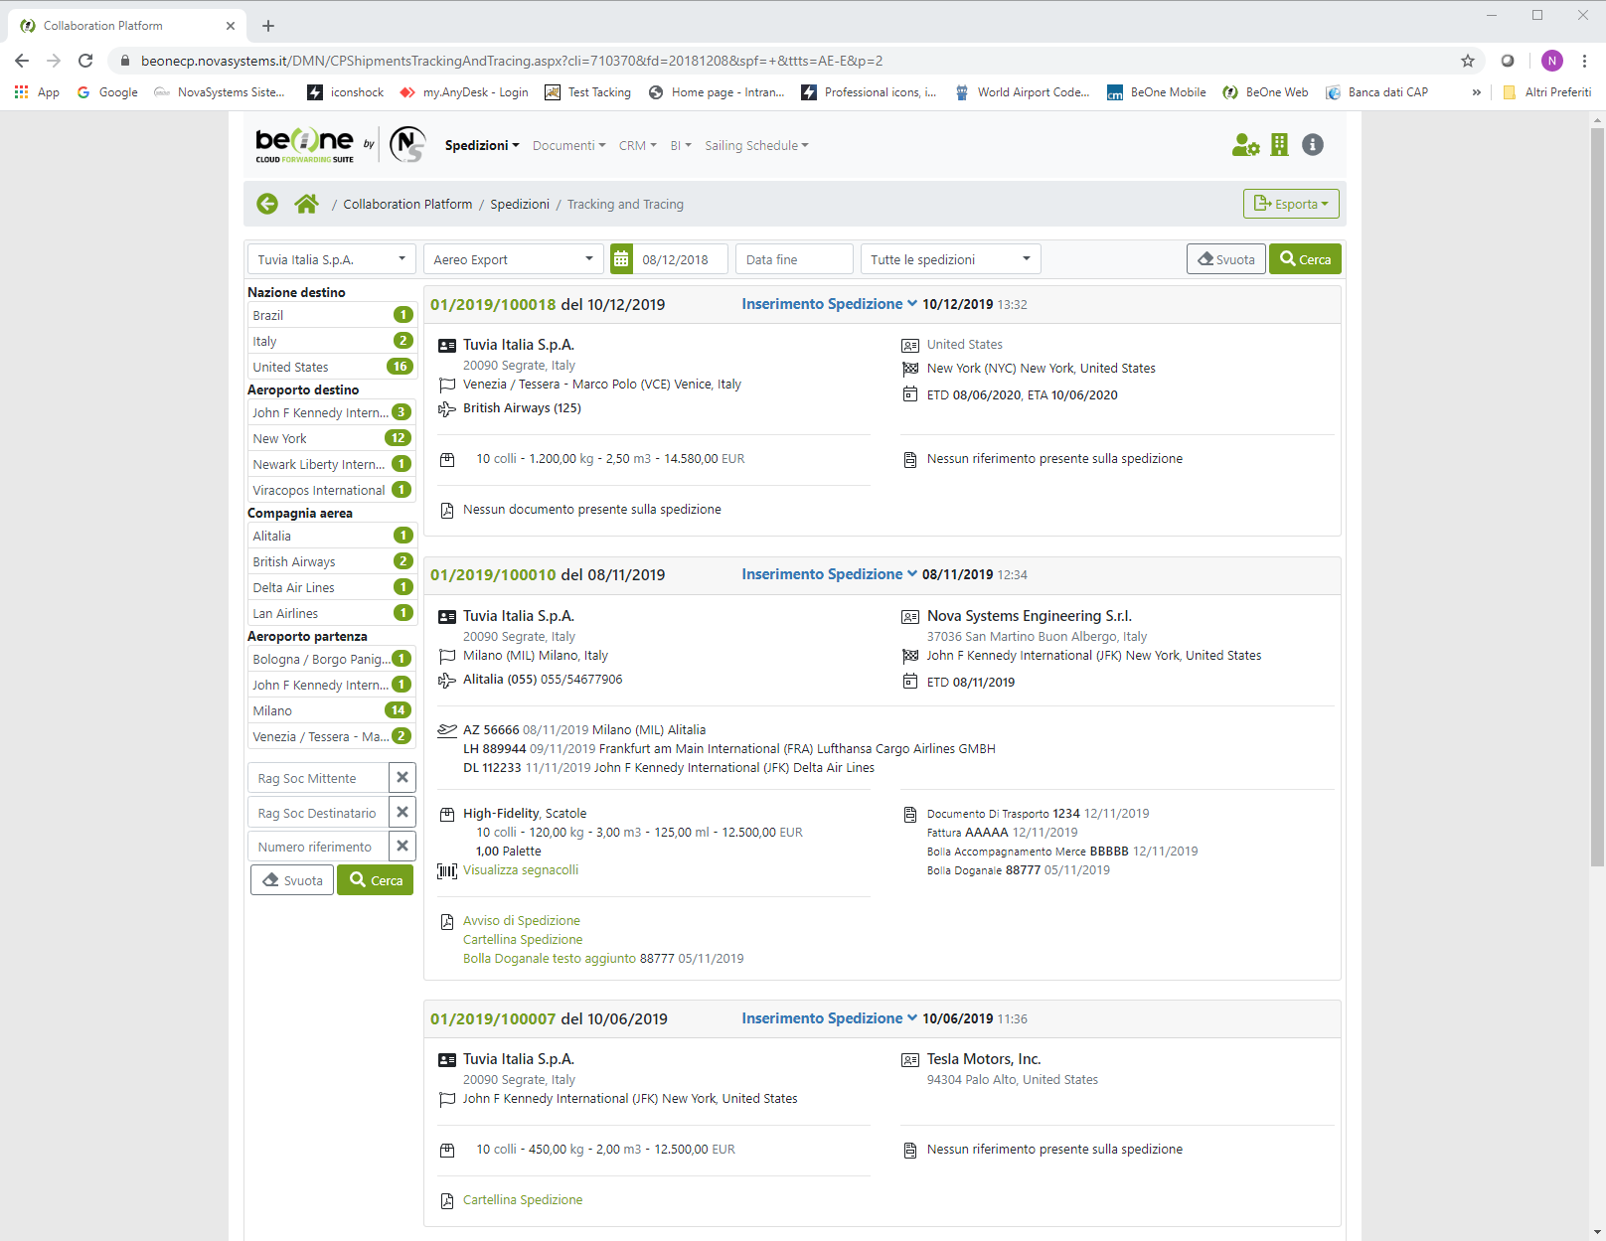Click the Numero riferimento input field
The height and width of the screenshot is (1241, 1606).
pos(318,847)
